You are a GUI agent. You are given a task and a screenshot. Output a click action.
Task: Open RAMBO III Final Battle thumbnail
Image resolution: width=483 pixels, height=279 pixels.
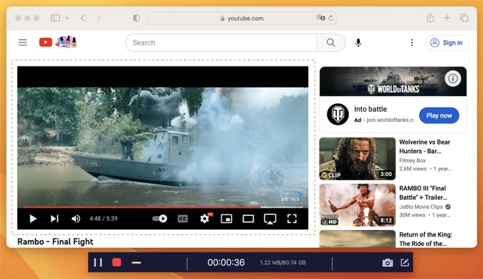[x=357, y=205]
